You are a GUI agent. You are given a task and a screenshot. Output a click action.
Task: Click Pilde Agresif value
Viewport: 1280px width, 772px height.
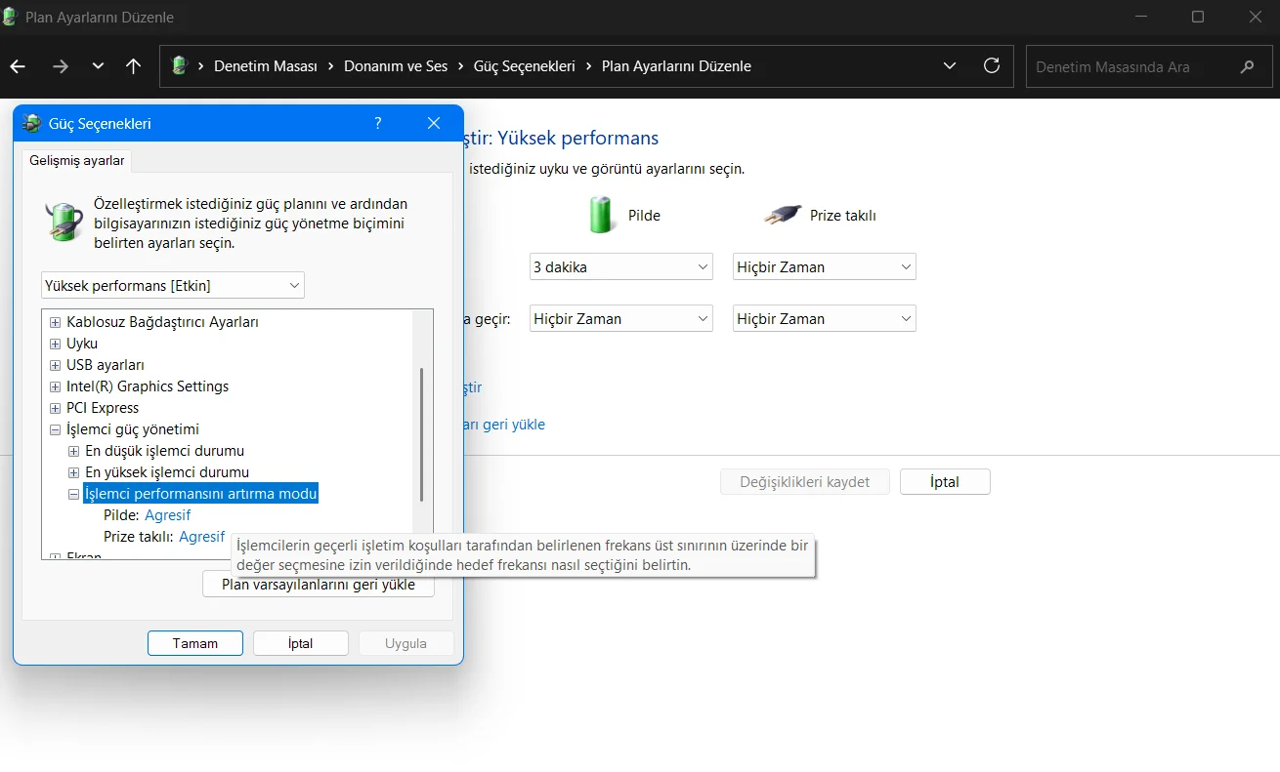tap(167, 515)
